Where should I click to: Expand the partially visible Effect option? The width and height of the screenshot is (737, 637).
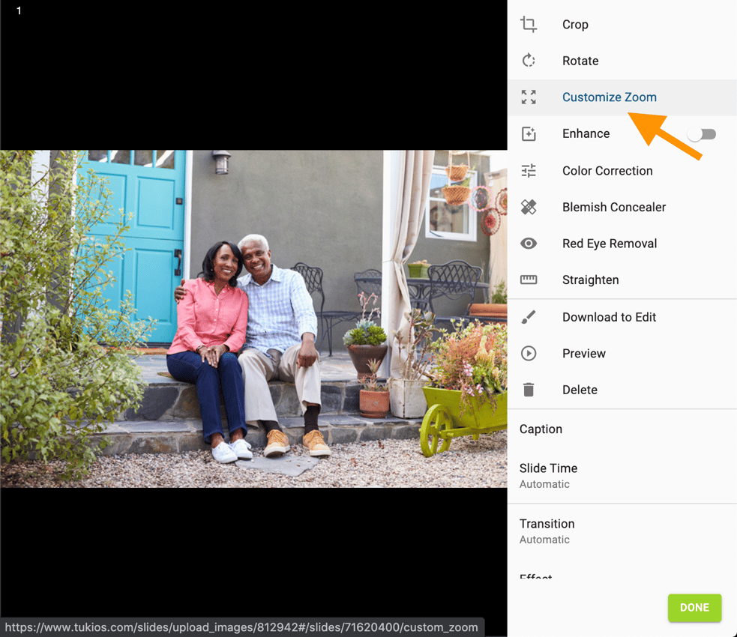pyautogui.click(x=535, y=576)
